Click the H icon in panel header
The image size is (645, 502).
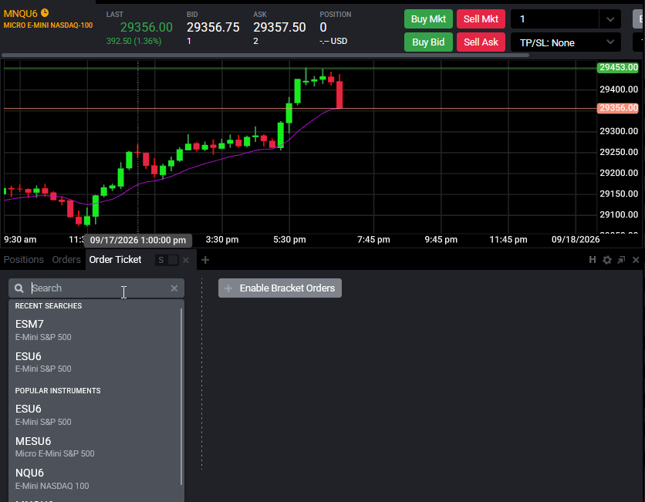pyautogui.click(x=592, y=260)
